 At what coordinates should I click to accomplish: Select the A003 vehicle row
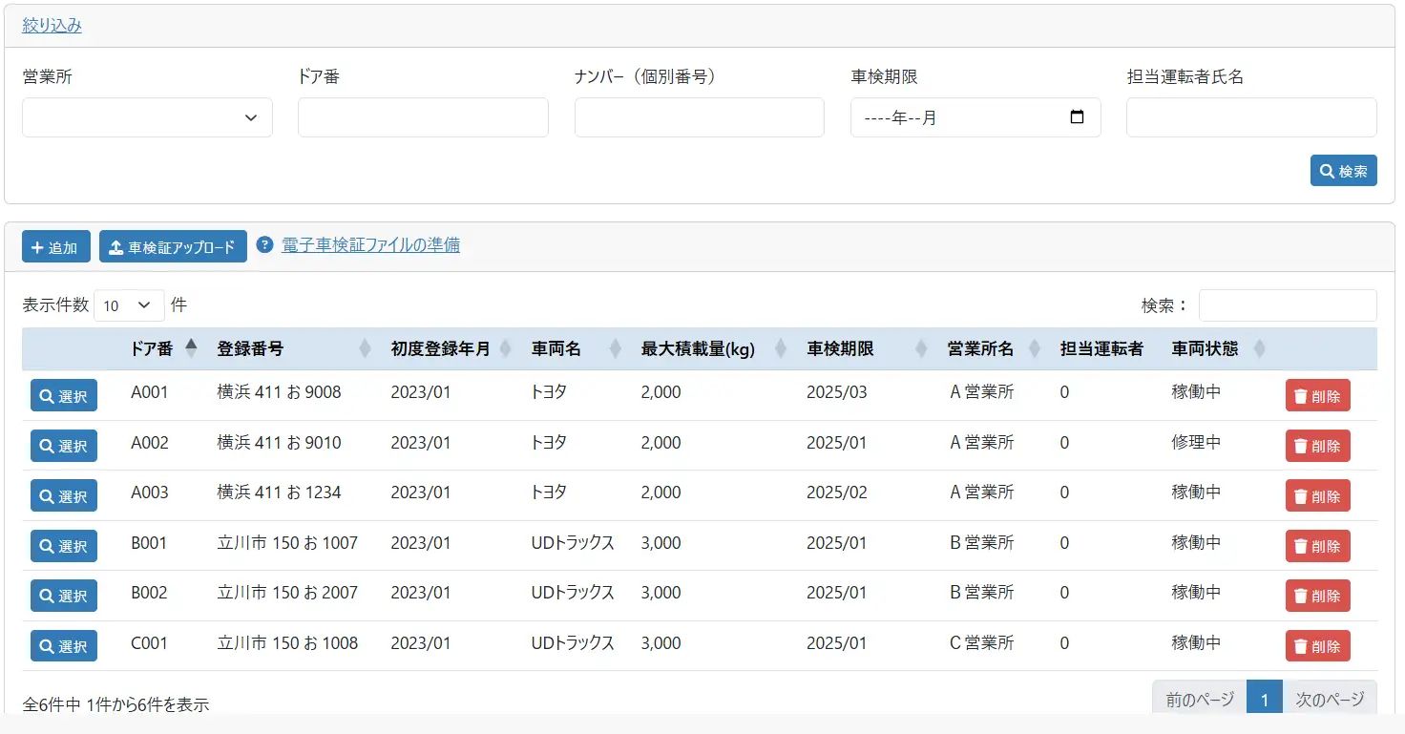(64, 495)
